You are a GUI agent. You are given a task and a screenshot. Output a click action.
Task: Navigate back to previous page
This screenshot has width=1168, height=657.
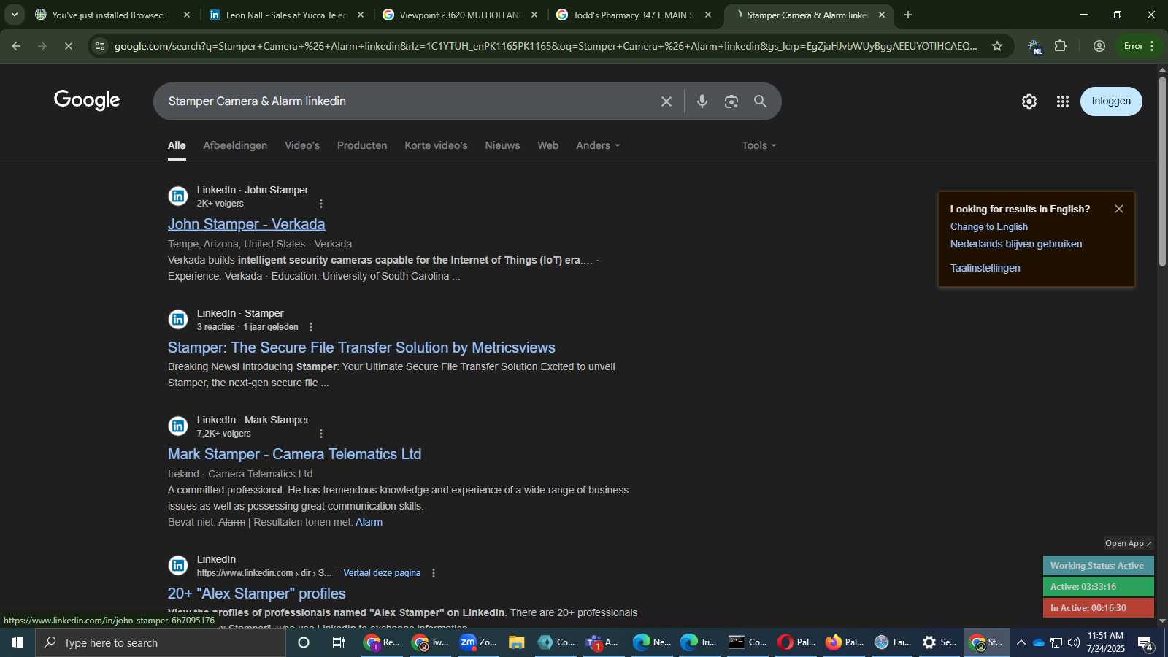point(16,46)
